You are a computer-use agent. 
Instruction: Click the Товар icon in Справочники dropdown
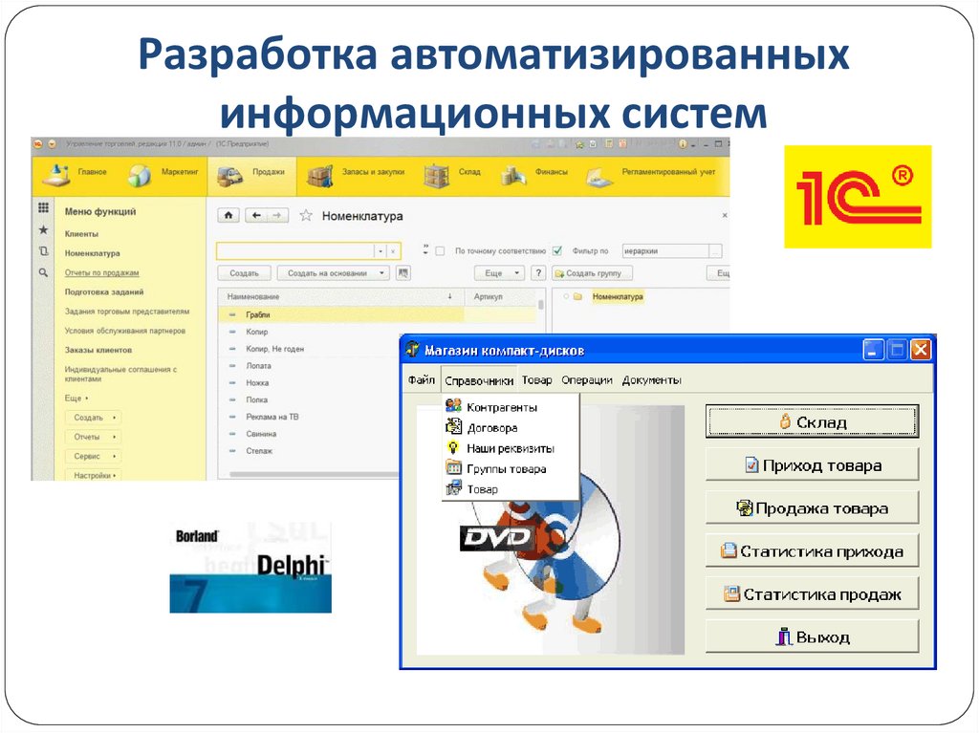[453, 488]
